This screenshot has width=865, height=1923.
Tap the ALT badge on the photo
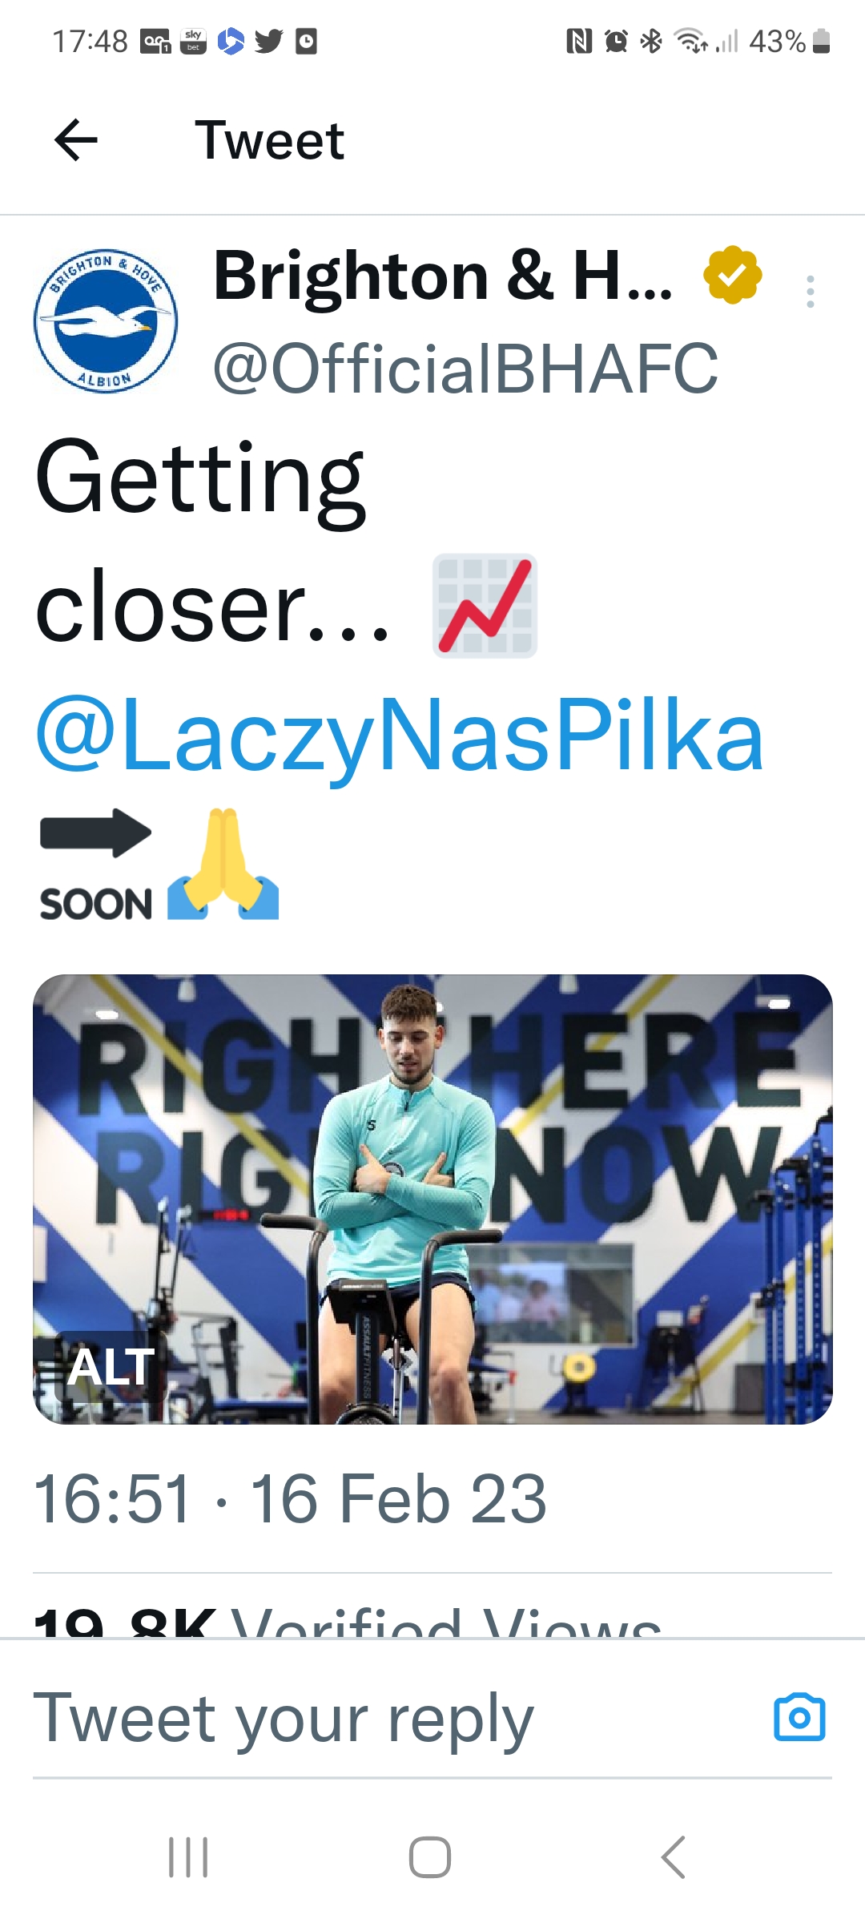coord(111,1367)
